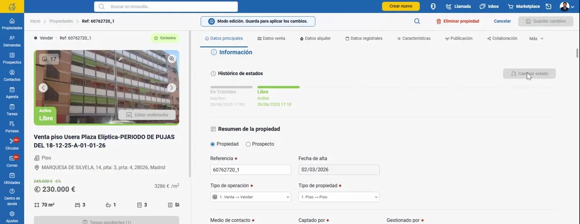Open Demandas in the sidebar
The height and width of the screenshot is (224, 580).
12,41
